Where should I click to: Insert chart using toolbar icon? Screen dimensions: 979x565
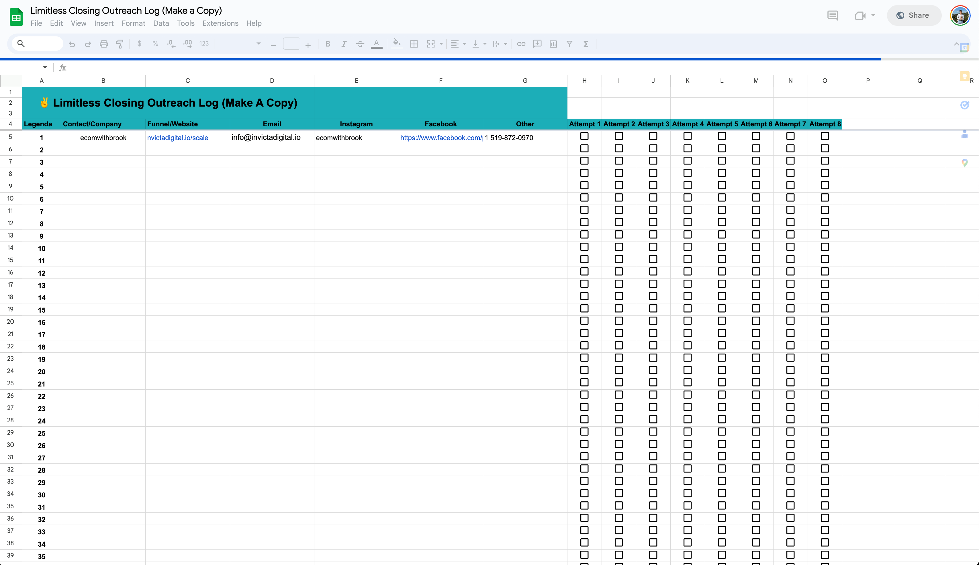tap(553, 44)
